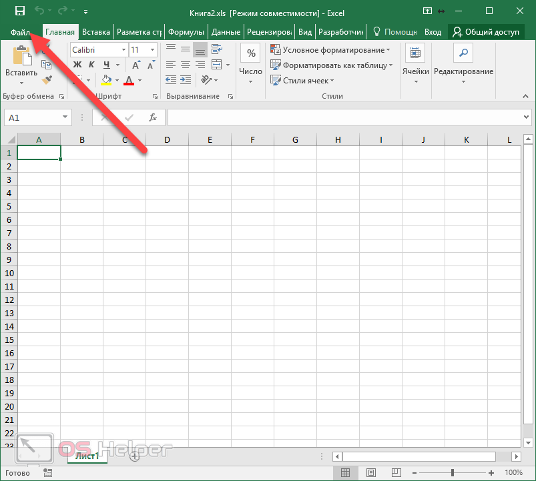Toggle bold (Ж) formatting
The height and width of the screenshot is (481, 536).
pyautogui.click(x=77, y=65)
